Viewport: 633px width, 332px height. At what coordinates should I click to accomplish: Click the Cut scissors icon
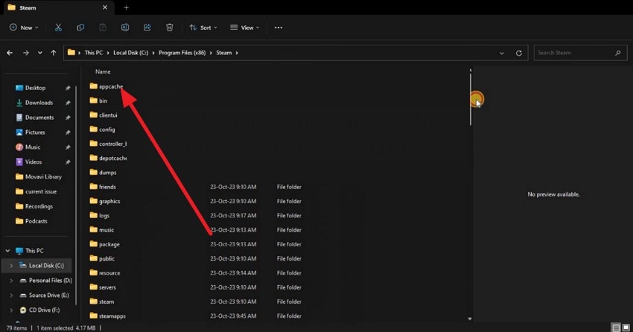coord(58,28)
